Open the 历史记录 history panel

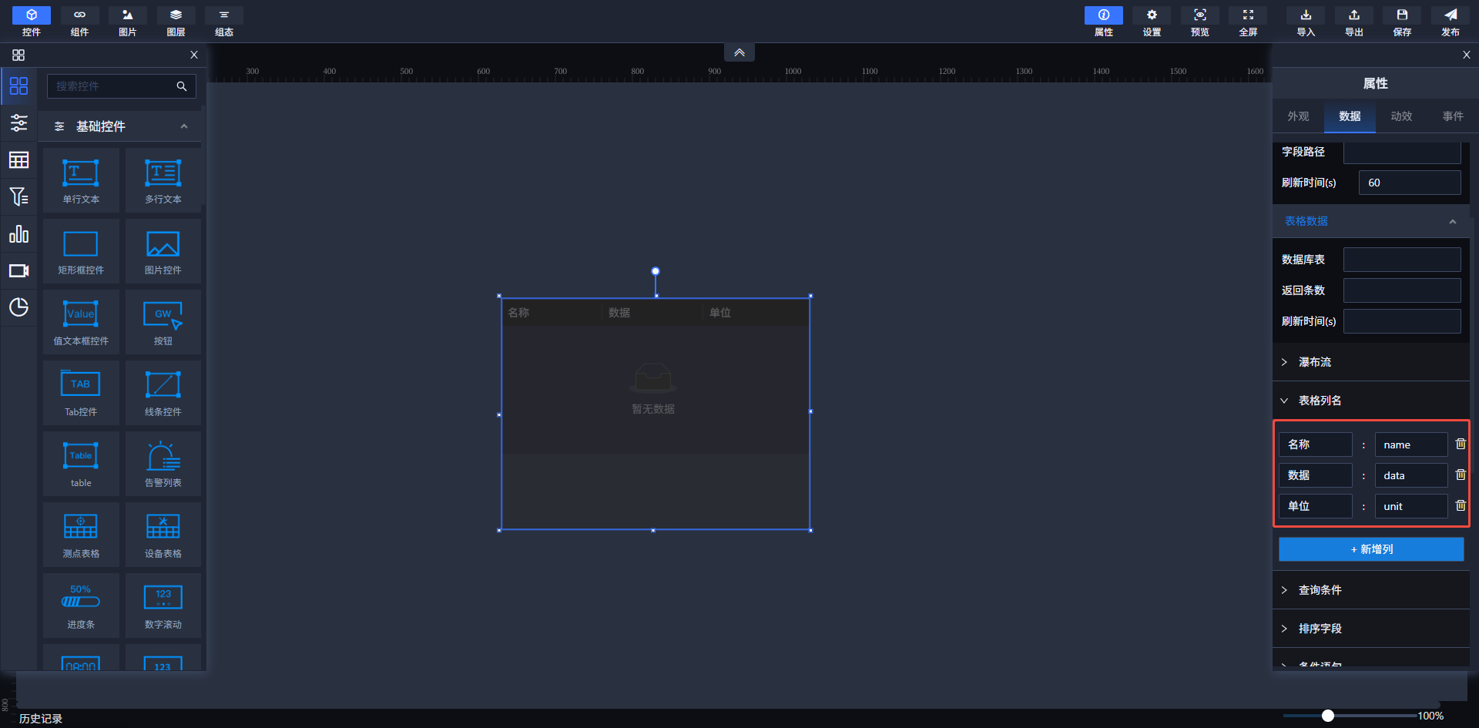tap(41, 718)
